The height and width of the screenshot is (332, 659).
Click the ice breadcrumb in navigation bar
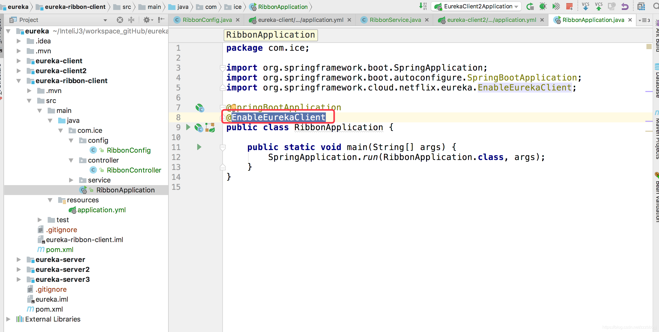[233, 7]
